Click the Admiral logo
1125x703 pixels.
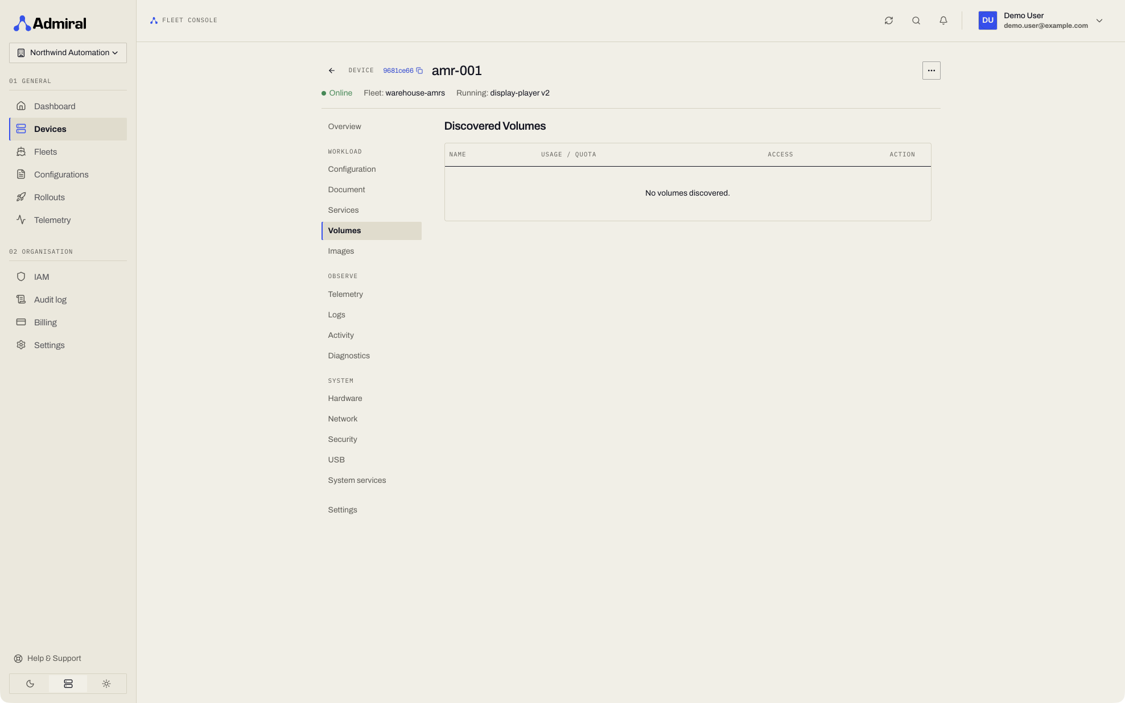[x=50, y=23]
